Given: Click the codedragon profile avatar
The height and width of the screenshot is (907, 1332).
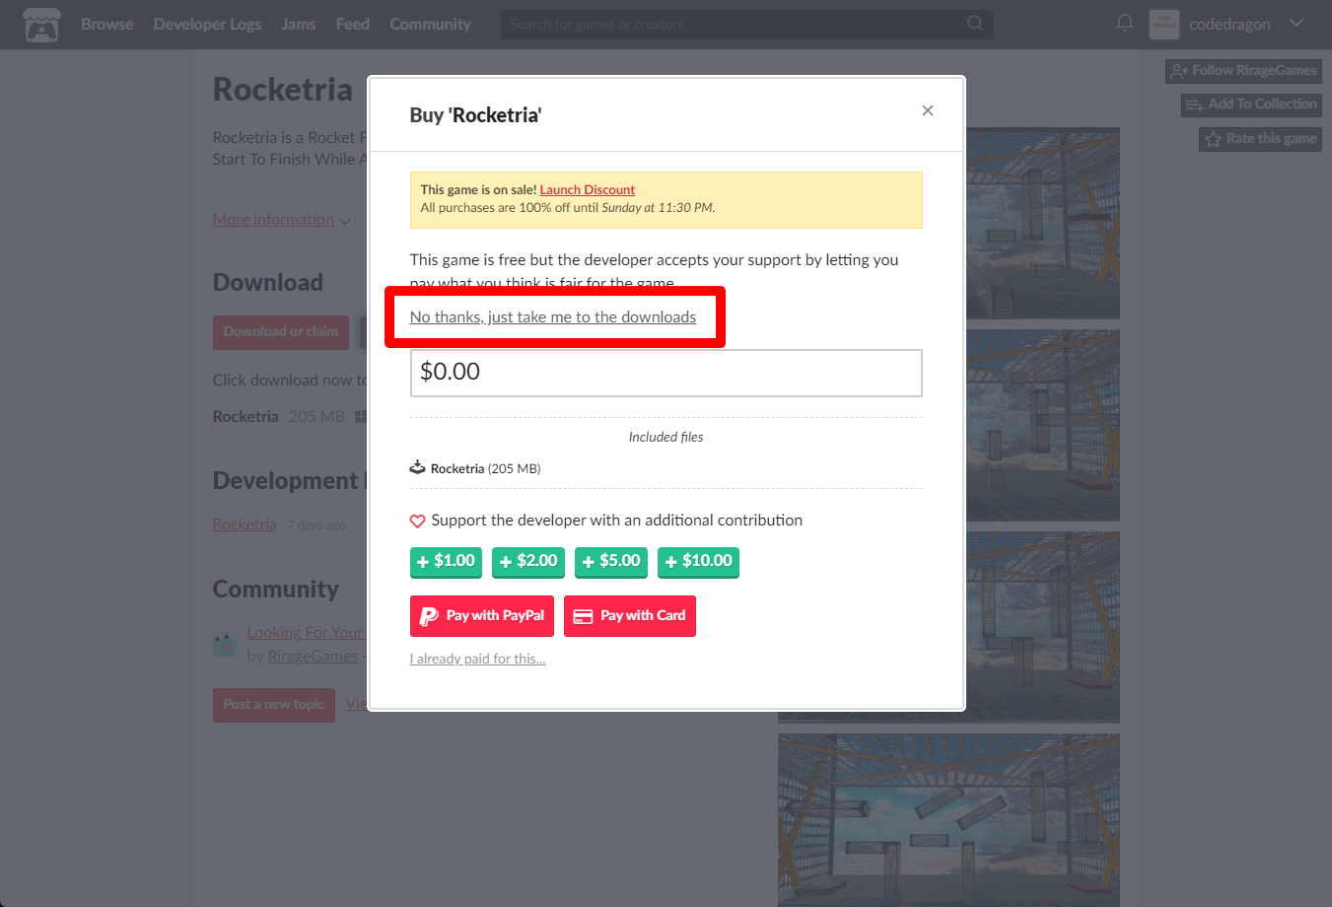Looking at the screenshot, I should click(1164, 25).
